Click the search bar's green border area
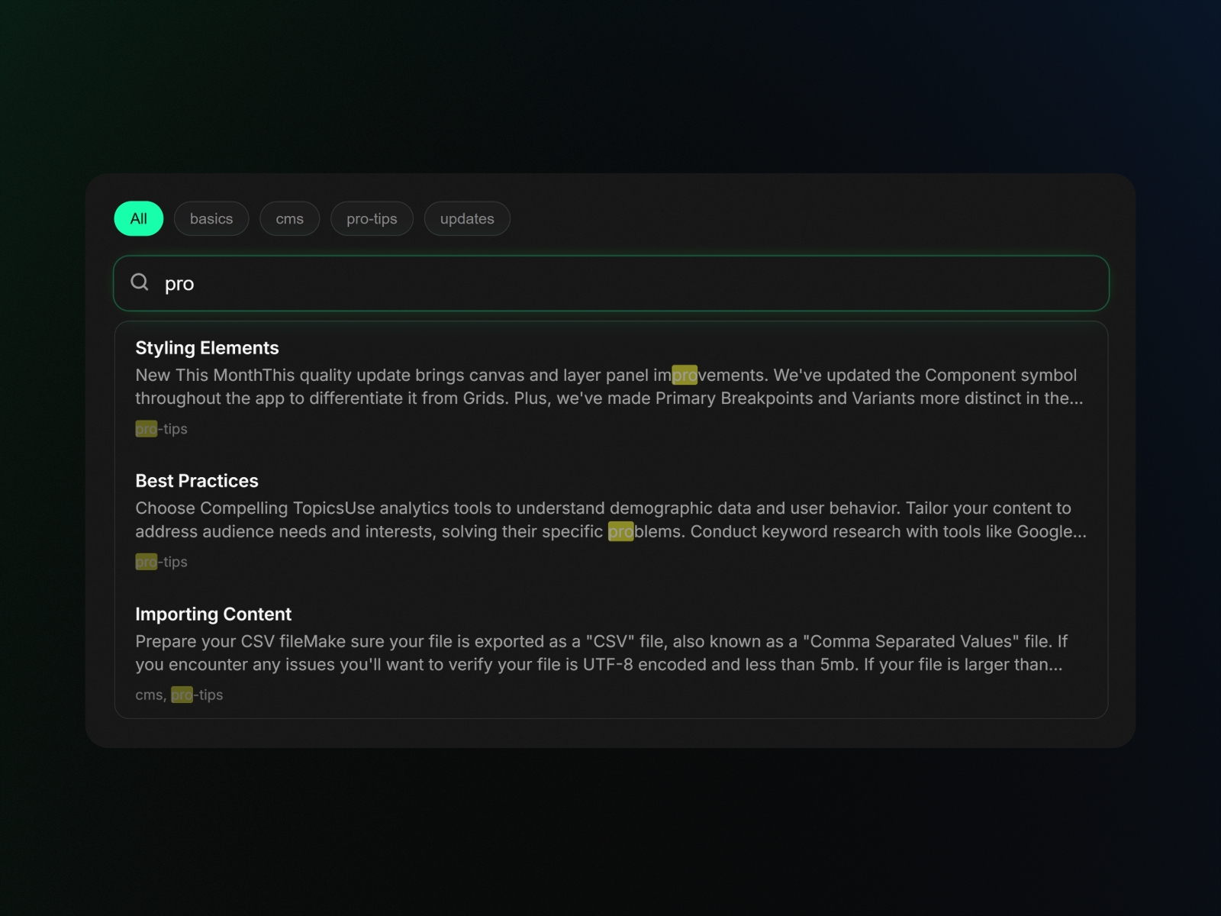Image resolution: width=1221 pixels, height=916 pixels. (610, 258)
